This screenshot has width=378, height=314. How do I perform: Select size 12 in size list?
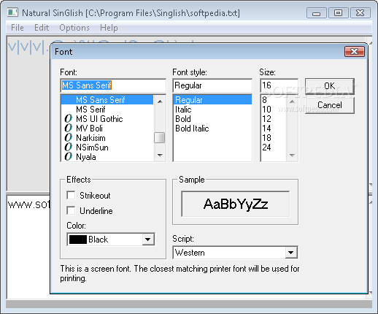(274, 119)
